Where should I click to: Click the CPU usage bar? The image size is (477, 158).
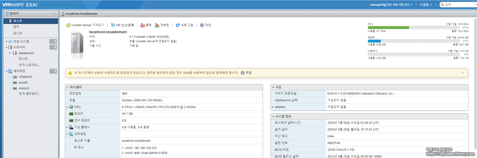click(414, 28)
